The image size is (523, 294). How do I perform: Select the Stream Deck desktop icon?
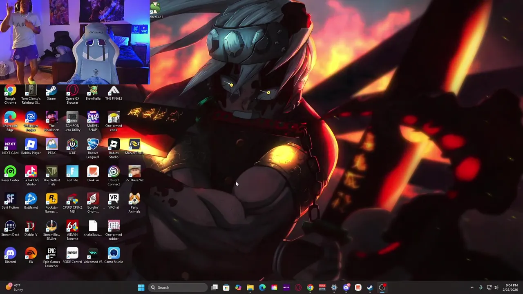coord(10,229)
